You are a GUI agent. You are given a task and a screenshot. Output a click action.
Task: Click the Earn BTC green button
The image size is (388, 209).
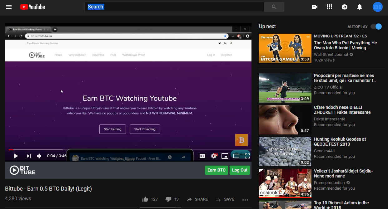pyautogui.click(x=216, y=170)
